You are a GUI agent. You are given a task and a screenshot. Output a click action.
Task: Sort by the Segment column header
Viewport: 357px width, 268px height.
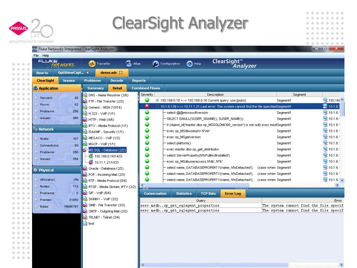(299, 95)
